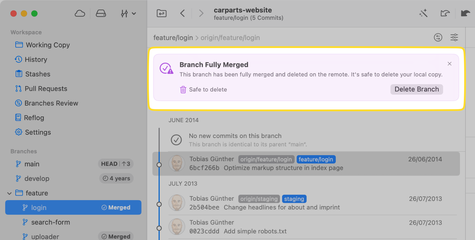This screenshot has height=240, width=475.
Task: Navigate forward with the right arrow
Action: click(x=201, y=13)
